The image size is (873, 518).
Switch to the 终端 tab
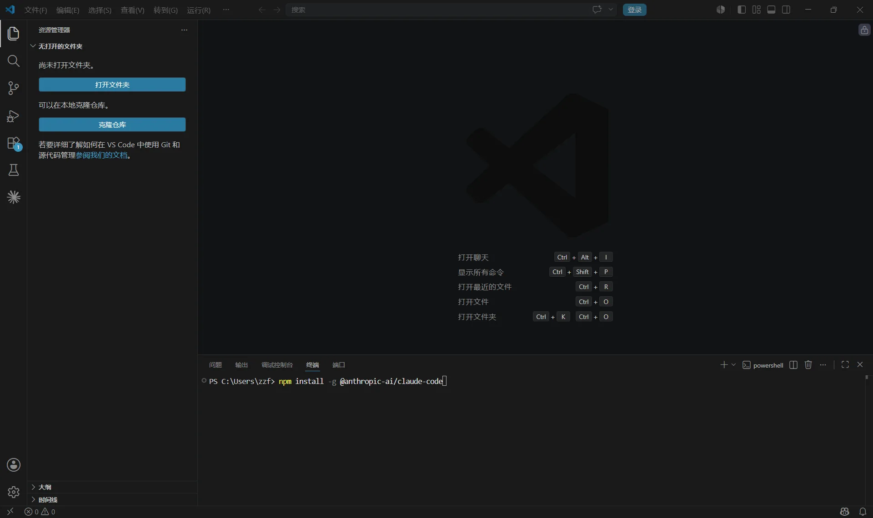coord(312,365)
